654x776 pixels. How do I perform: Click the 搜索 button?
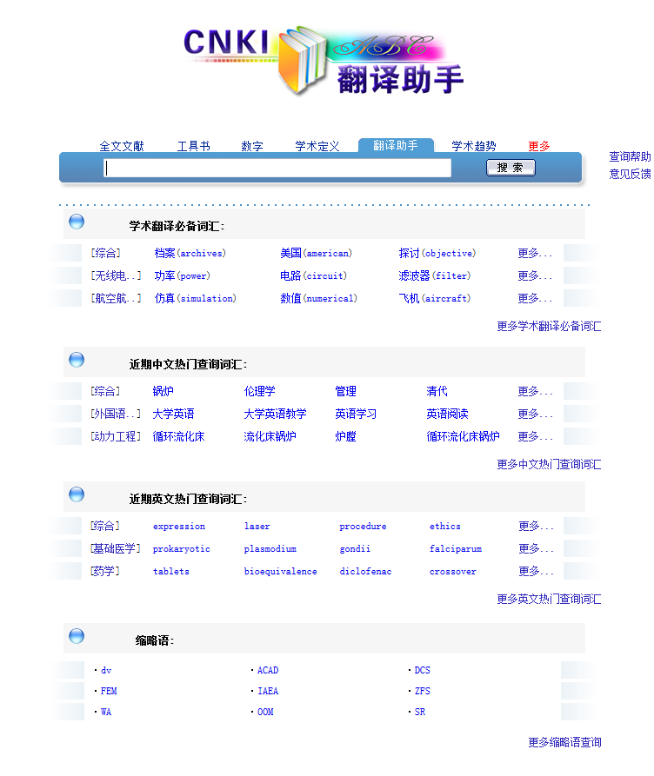tap(511, 168)
